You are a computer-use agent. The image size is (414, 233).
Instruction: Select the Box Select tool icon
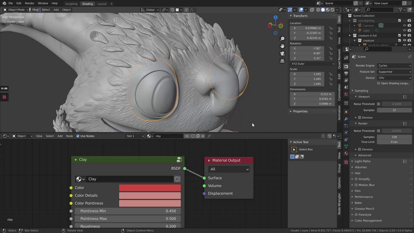(294, 150)
